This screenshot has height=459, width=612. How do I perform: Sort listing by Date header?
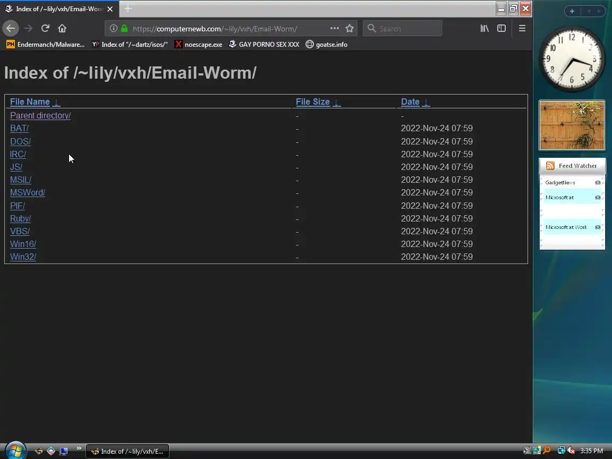[410, 102]
